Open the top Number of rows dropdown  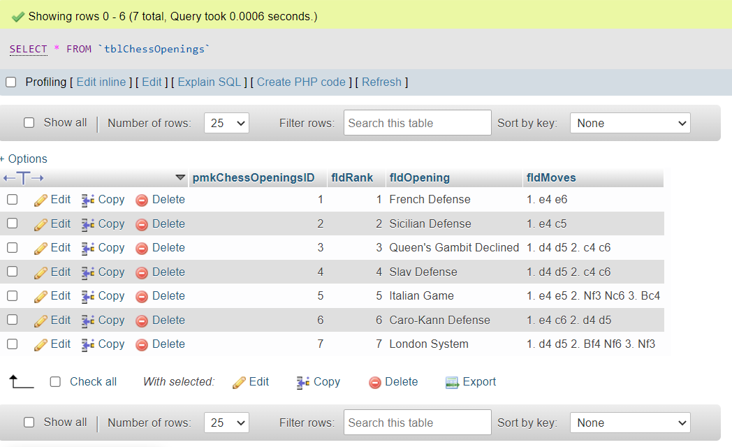226,124
